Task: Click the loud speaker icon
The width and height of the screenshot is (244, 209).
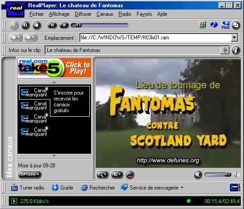Action: (x=236, y=175)
